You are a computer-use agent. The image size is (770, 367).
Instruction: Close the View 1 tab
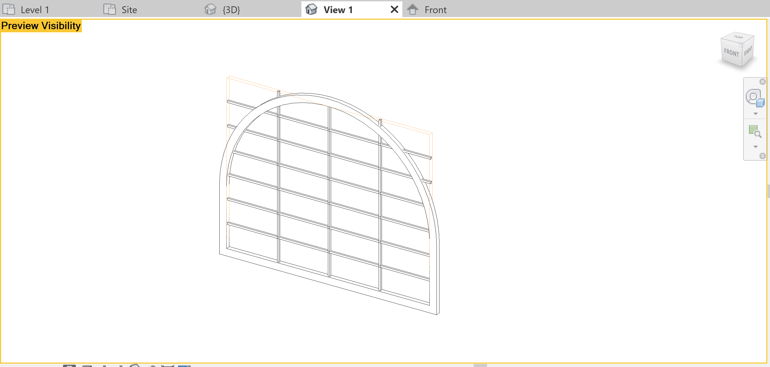(394, 9)
